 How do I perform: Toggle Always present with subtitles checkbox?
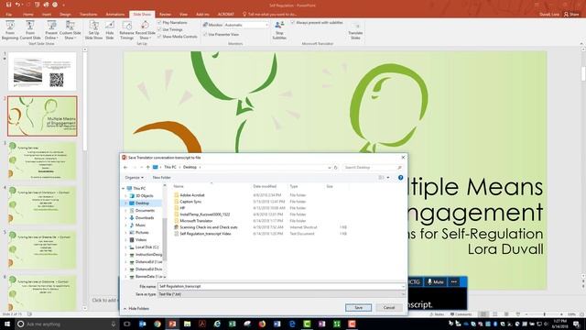pos(293,23)
